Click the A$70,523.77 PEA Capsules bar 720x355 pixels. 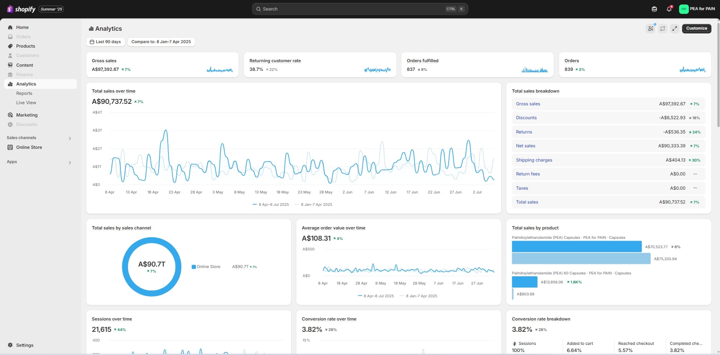point(577,247)
